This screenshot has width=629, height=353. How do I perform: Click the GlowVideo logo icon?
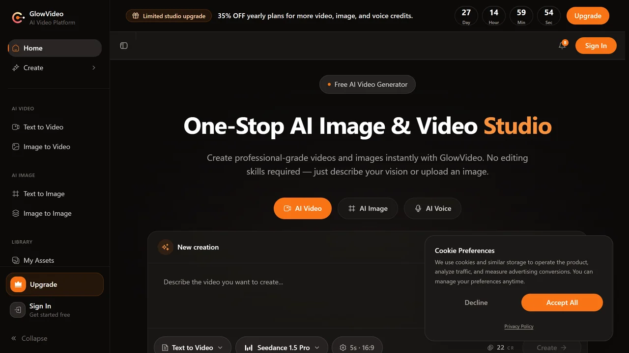[18, 18]
